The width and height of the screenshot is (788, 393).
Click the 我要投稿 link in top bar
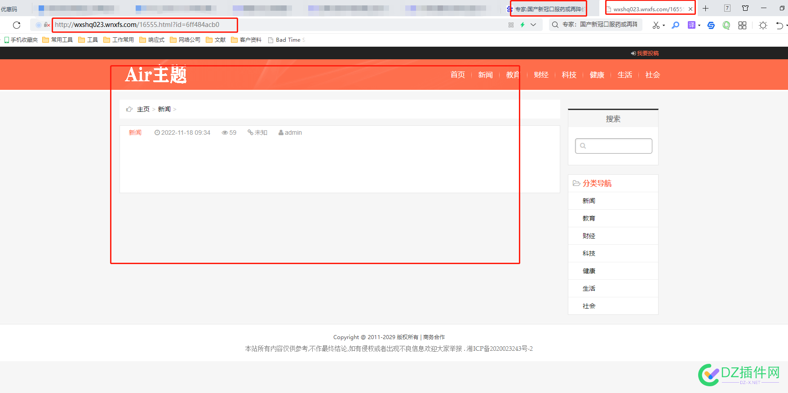[x=645, y=53]
